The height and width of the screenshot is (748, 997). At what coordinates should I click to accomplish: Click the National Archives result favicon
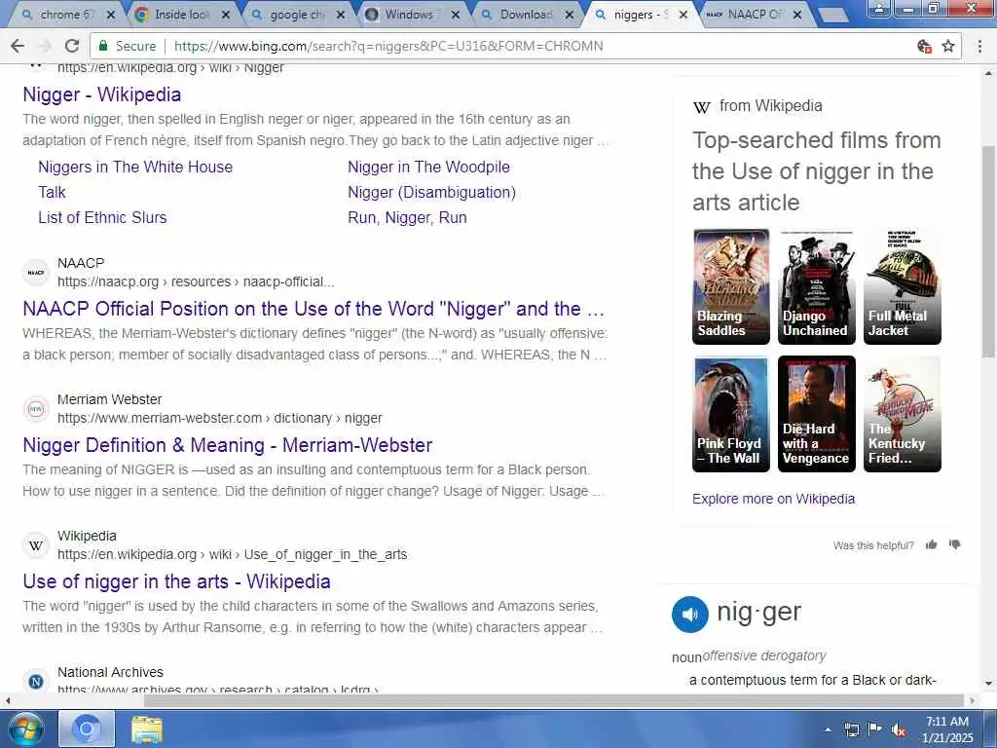click(36, 681)
